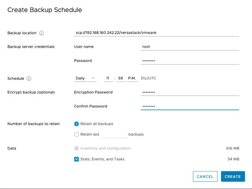The image size is (252, 189).
Task: Select the Retain last backups radio button
Action: (x=77, y=134)
